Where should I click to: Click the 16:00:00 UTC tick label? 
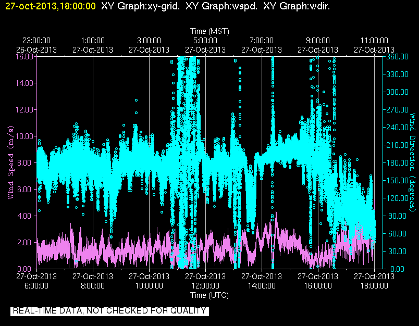318,286
